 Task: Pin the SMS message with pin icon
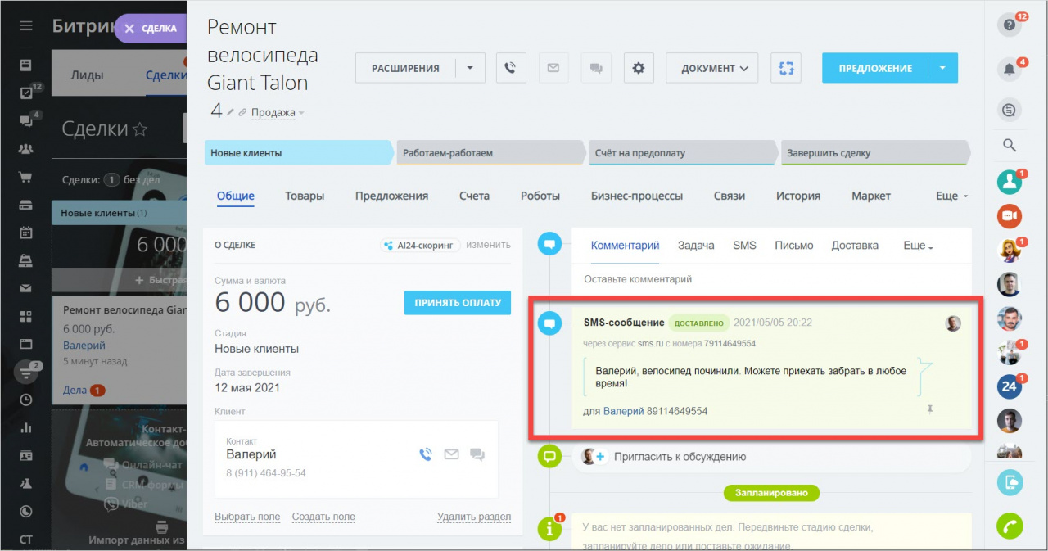point(929,409)
